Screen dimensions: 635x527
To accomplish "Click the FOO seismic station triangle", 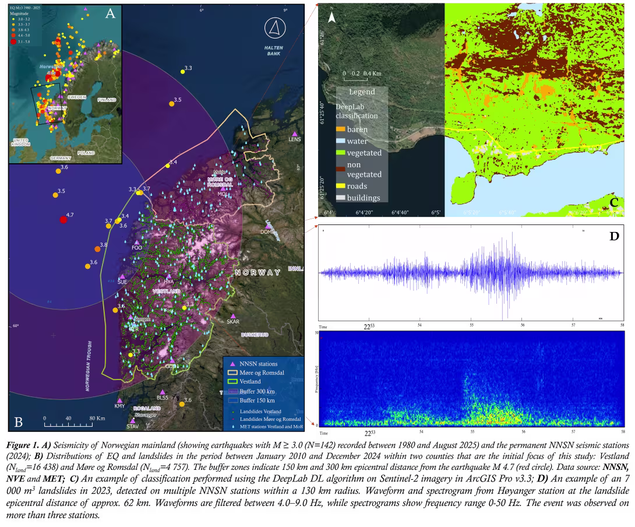I will pyautogui.click(x=137, y=242).
